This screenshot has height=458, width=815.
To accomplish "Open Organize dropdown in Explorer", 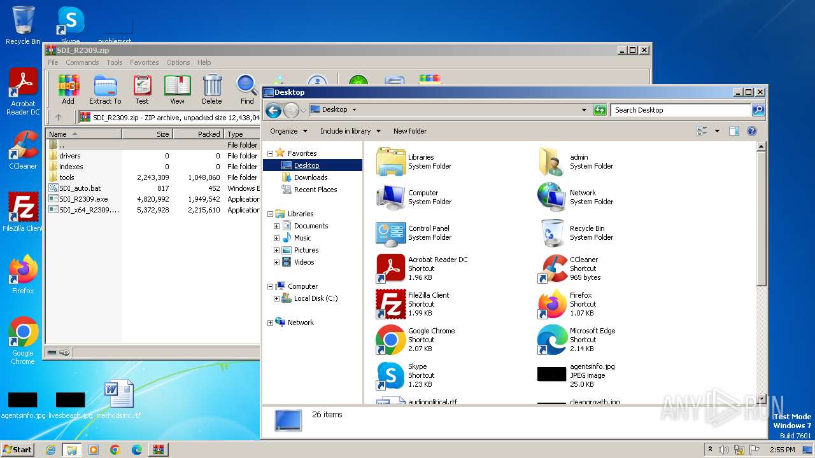I will click(x=288, y=131).
